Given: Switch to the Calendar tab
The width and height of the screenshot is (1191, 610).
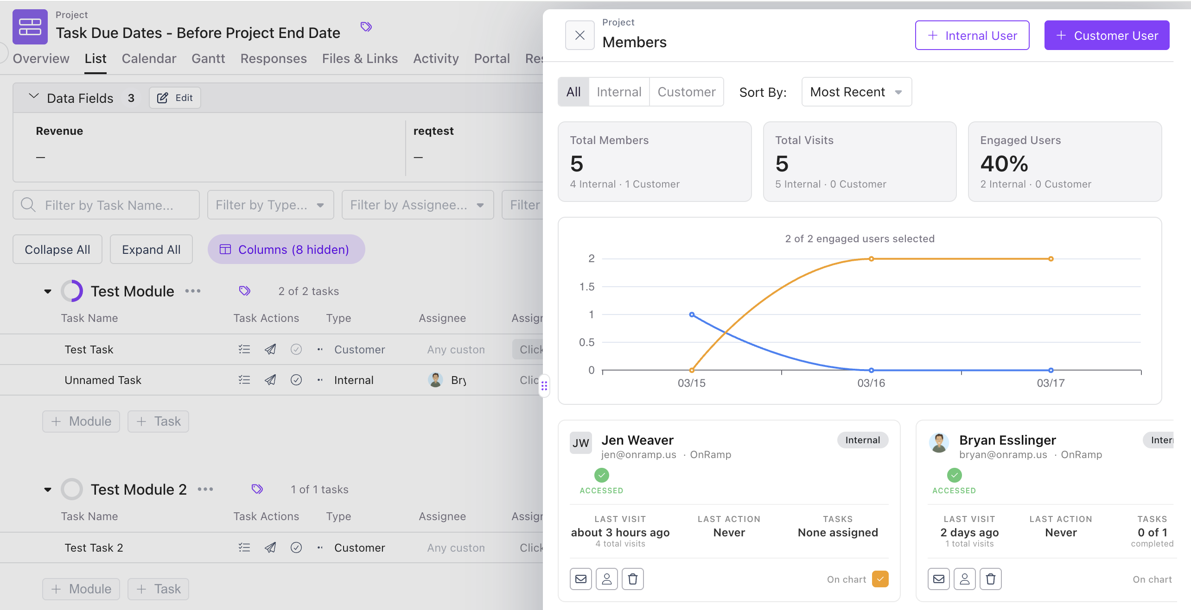Looking at the screenshot, I should (x=149, y=58).
